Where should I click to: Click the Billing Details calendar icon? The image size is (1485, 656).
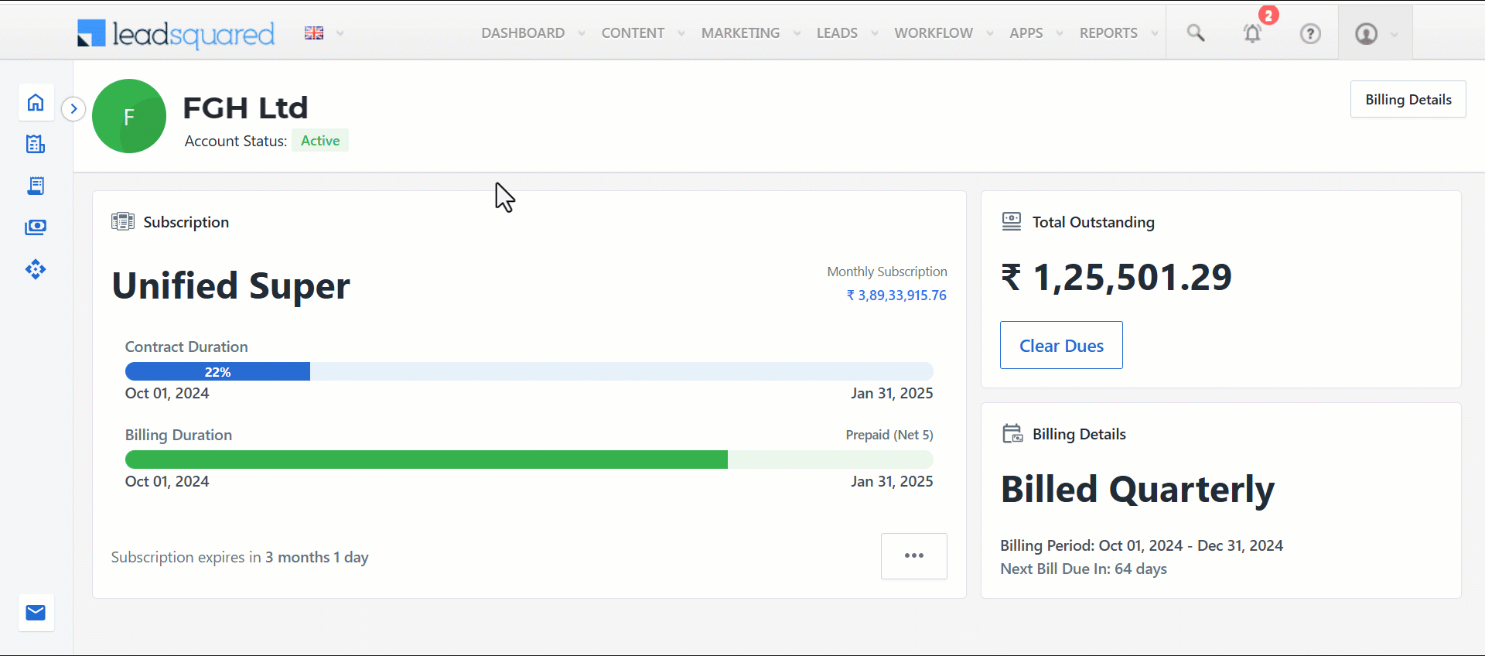point(1012,433)
